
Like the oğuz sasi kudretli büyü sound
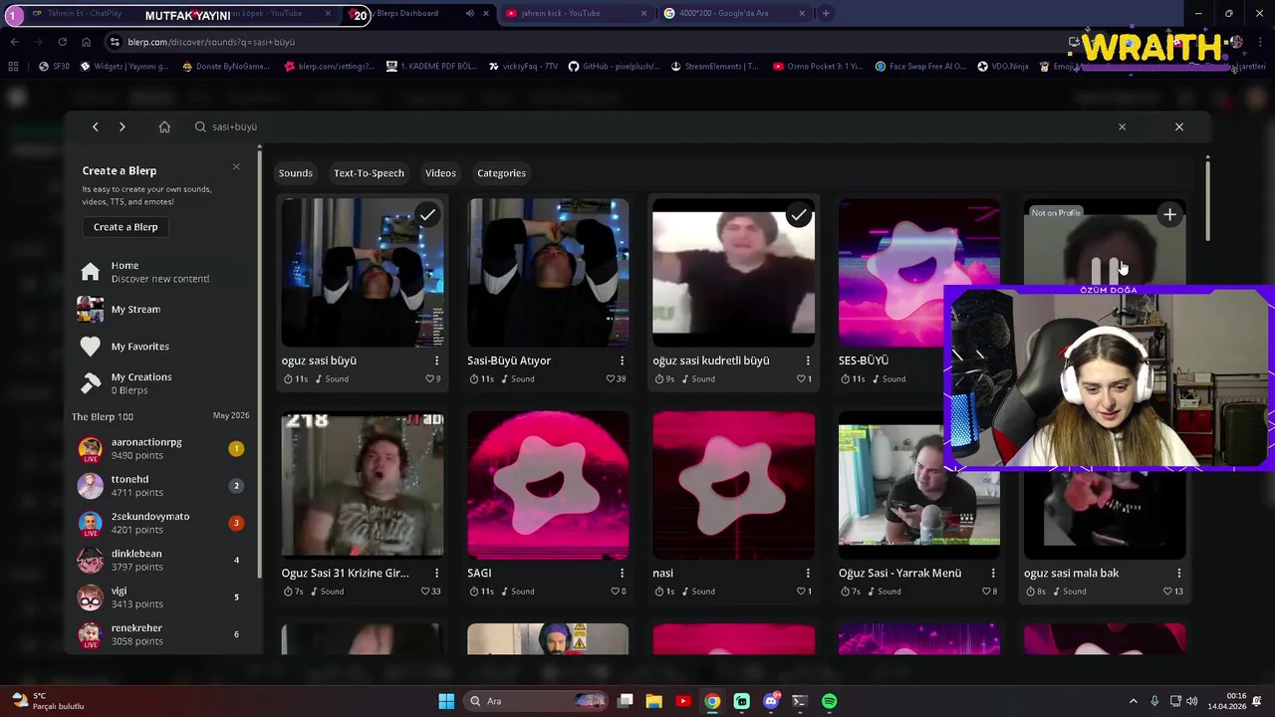point(801,378)
